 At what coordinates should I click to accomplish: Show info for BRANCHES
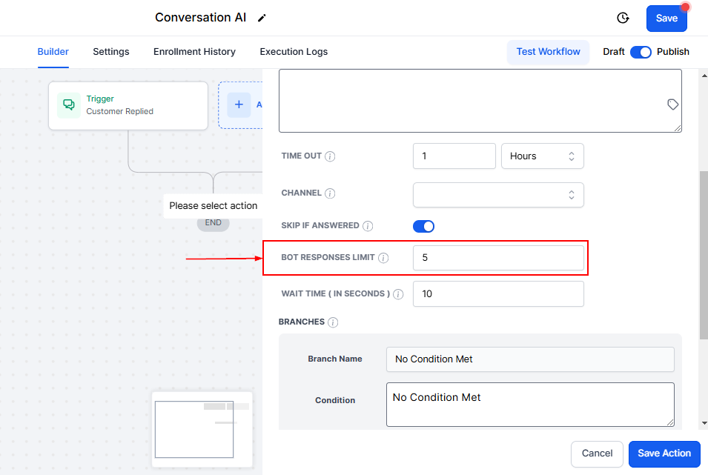point(333,322)
